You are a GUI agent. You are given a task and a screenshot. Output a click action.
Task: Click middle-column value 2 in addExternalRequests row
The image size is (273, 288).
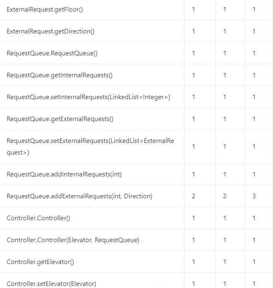click(225, 196)
